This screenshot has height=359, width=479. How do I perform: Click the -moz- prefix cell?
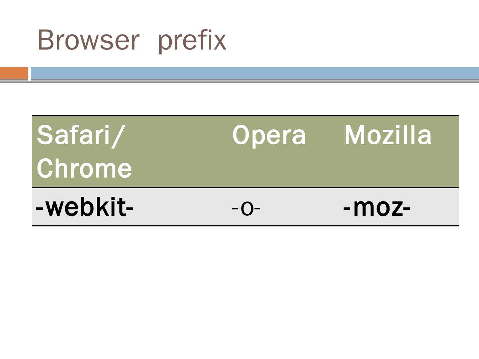coord(377,207)
